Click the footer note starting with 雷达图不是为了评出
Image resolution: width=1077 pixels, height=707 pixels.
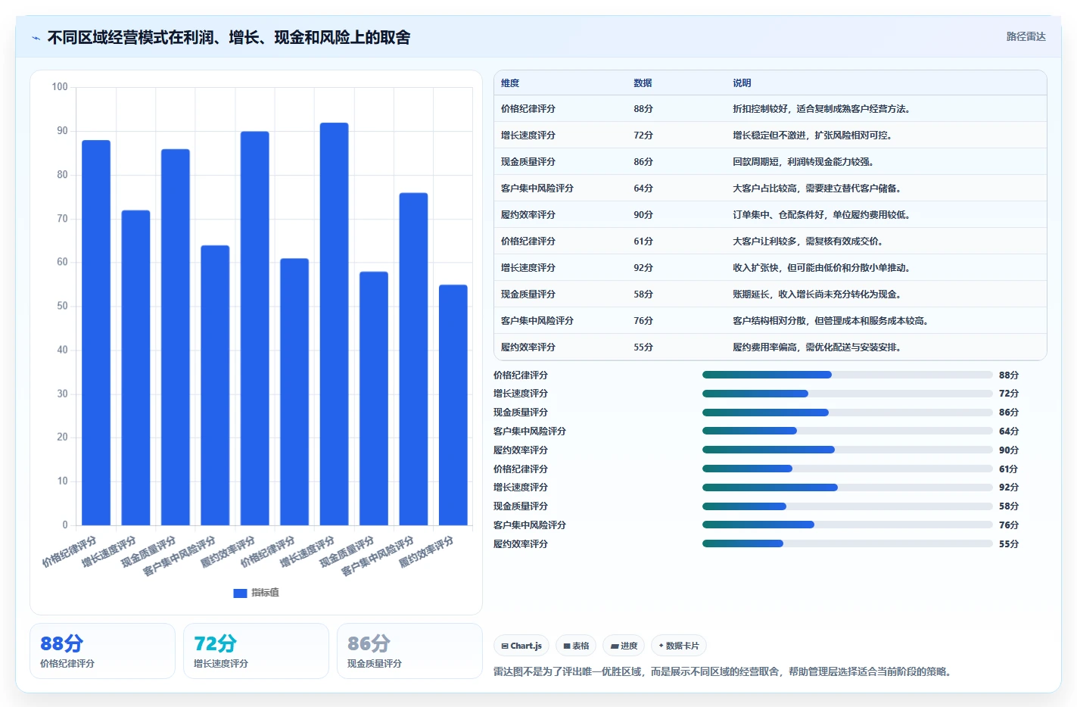[x=724, y=671]
